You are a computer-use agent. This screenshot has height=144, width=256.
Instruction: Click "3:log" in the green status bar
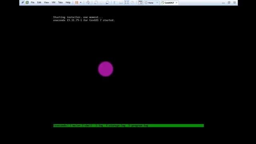point(99,126)
